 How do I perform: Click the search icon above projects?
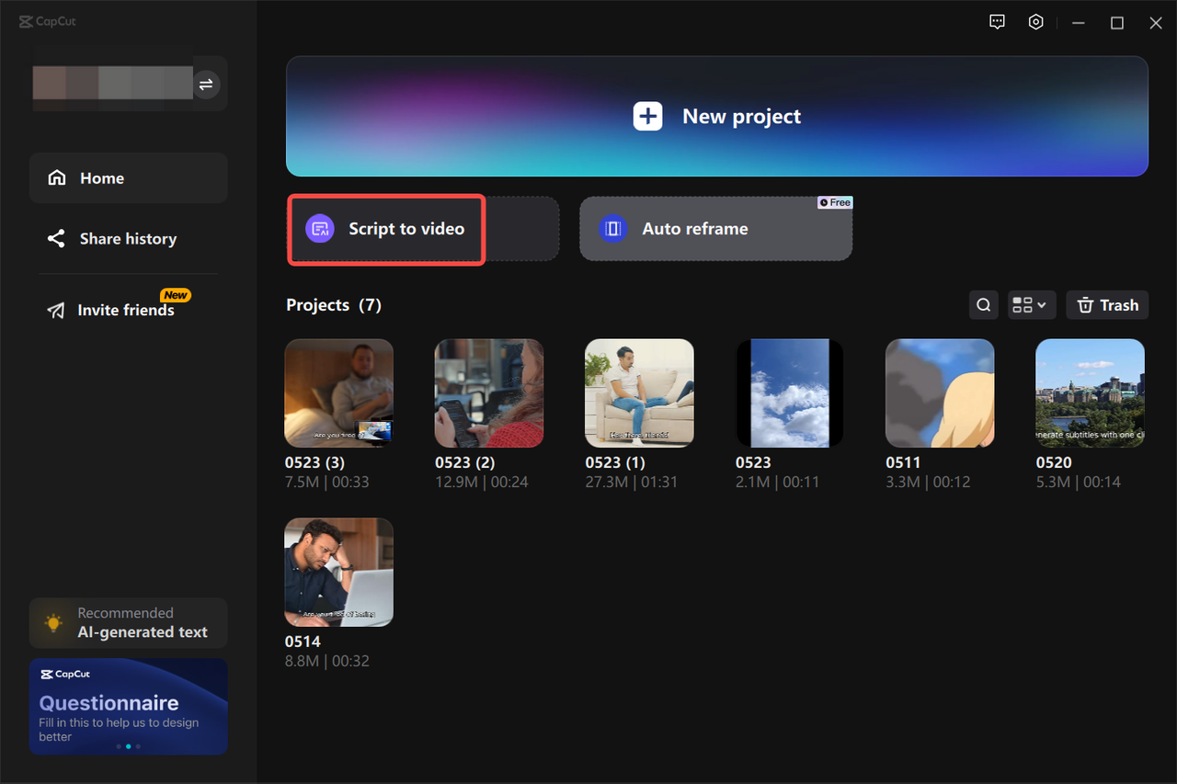click(983, 304)
